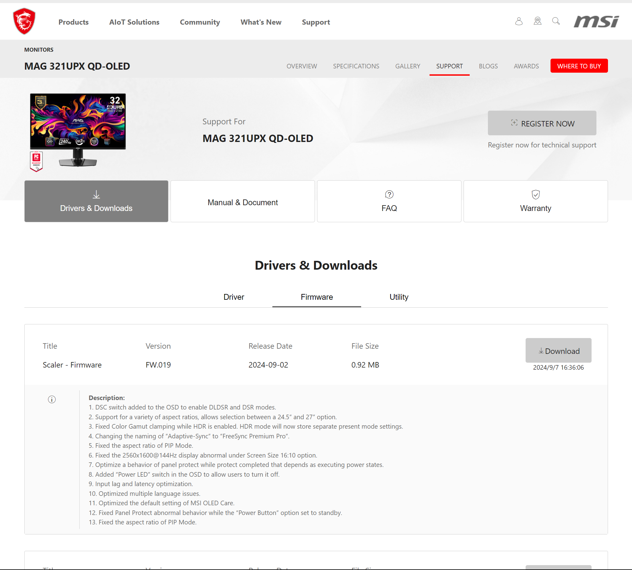Click the REGISTER NOW button

pyautogui.click(x=542, y=123)
